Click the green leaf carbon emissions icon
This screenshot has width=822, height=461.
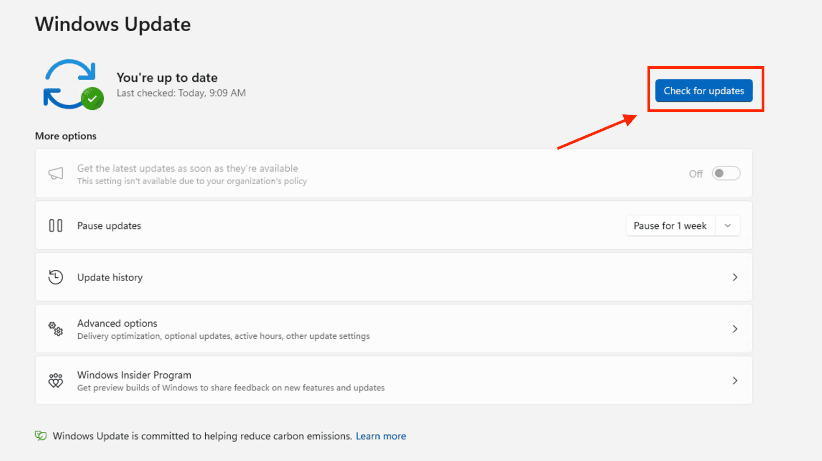tap(41, 436)
